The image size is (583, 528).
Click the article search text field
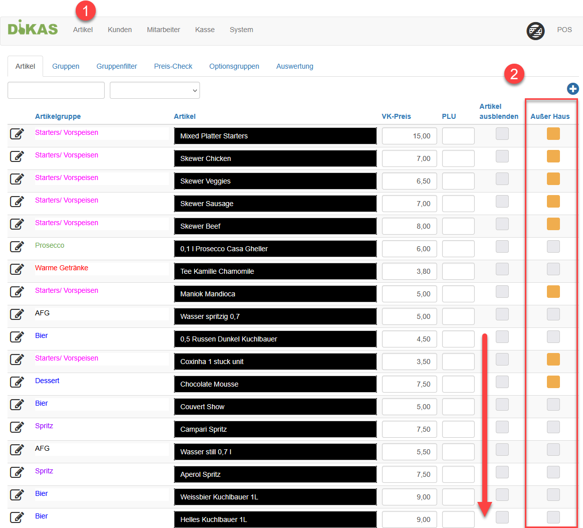click(x=56, y=90)
